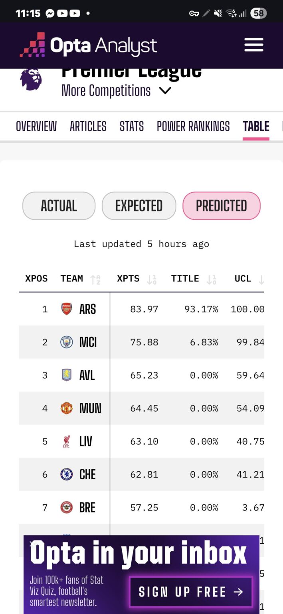Enable the EXPECTED table view

point(139,205)
